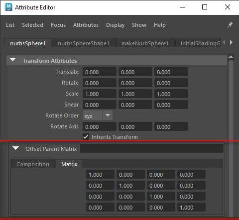Switch to the makeNurbSphere1 tab
The width and height of the screenshot is (239, 220).
[x=145, y=43]
